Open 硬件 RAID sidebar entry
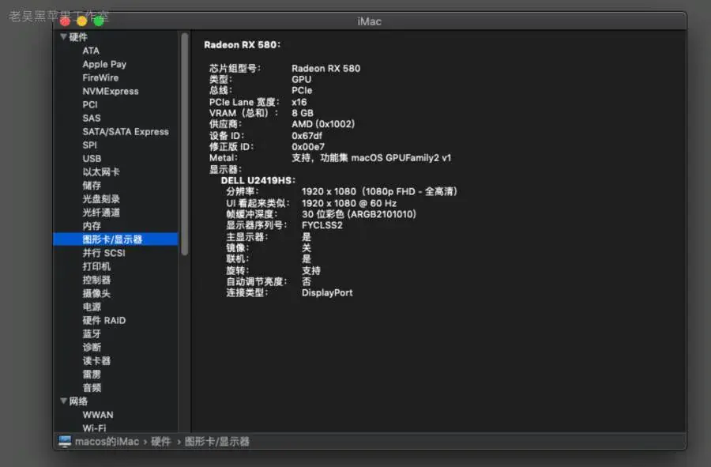711x467 pixels. (103, 320)
